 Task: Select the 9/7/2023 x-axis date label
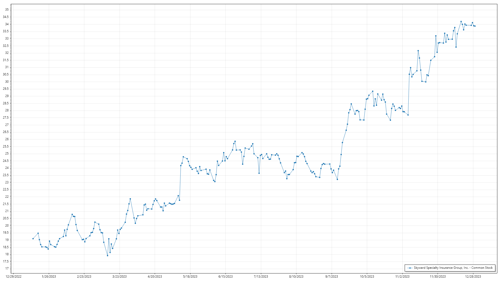pyautogui.click(x=331, y=277)
